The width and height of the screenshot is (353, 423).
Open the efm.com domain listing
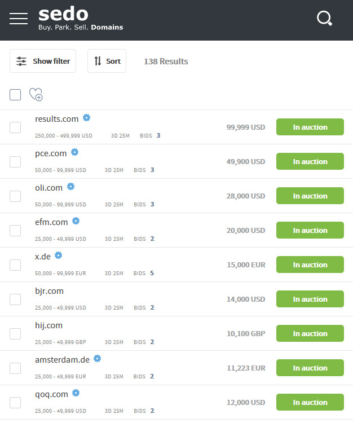51,222
